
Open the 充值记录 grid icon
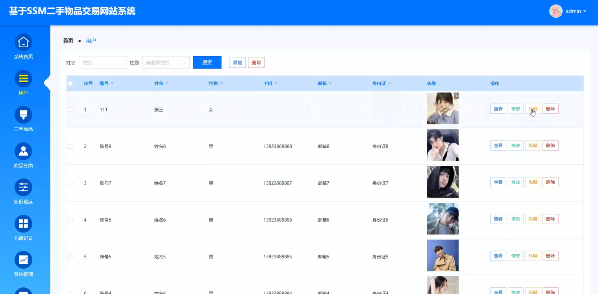23,224
